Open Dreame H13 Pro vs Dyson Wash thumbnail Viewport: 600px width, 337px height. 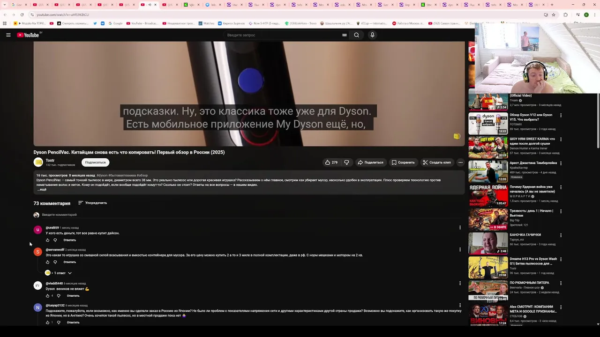[x=488, y=267]
